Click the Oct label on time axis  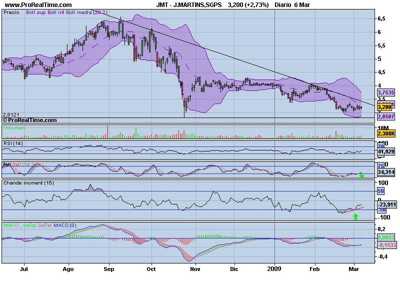(151, 269)
